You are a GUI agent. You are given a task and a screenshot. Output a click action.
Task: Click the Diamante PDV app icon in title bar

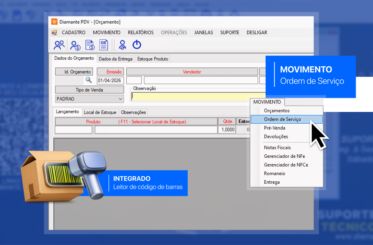coord(54,22)
